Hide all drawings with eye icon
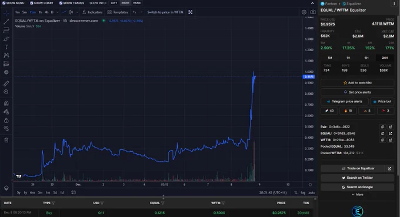The width and height of the screenshot is (400, 217). [x=6, y=128]
